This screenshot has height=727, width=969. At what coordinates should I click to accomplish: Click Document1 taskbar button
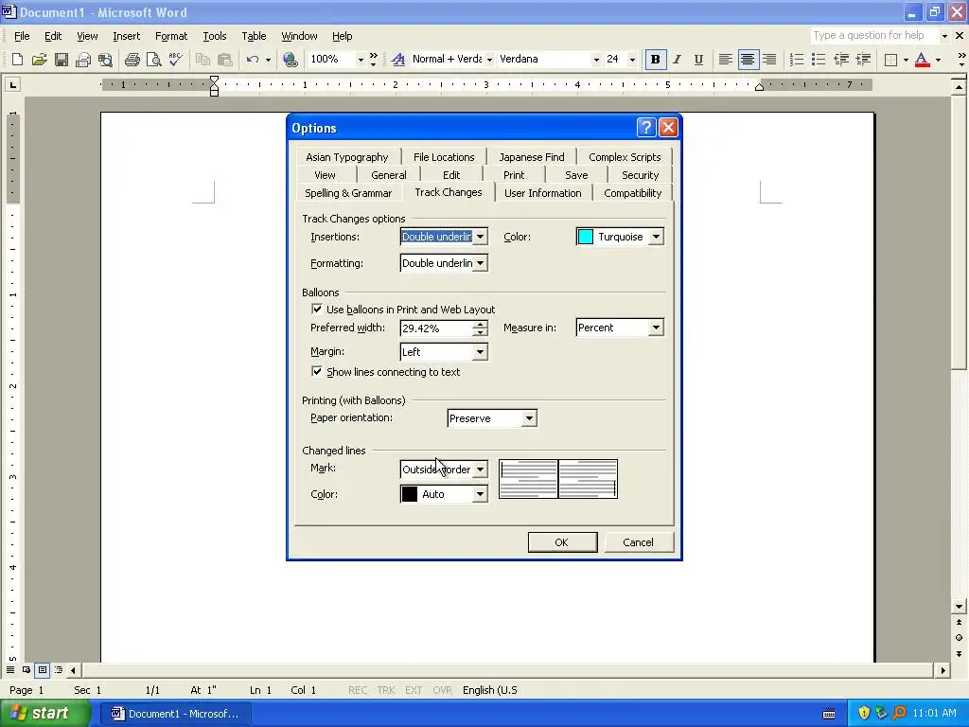click(175, 714)
